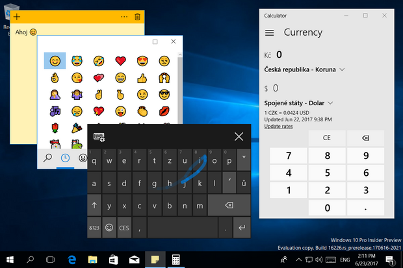
Task: Tap the ů key on touch keyboard
Action: coord(244,183)
